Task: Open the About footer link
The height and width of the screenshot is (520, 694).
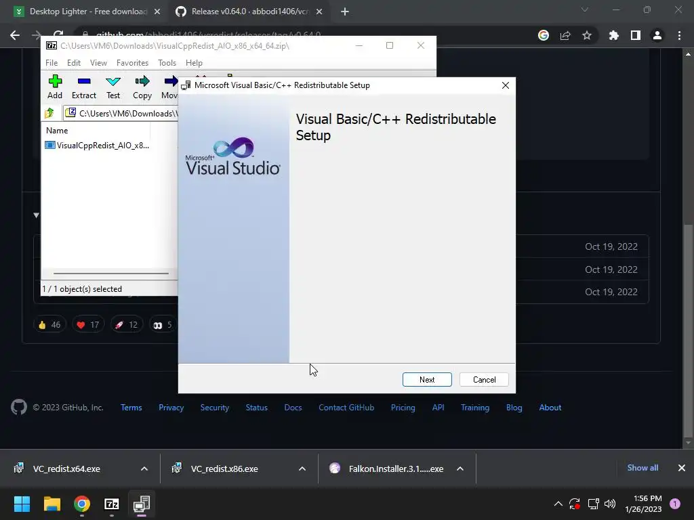Action: tap(550, 407)
